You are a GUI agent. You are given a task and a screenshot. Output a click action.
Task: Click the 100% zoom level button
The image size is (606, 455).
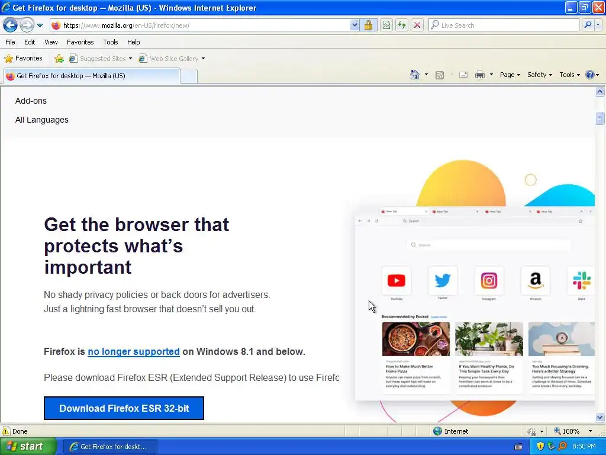click(567, 431)
